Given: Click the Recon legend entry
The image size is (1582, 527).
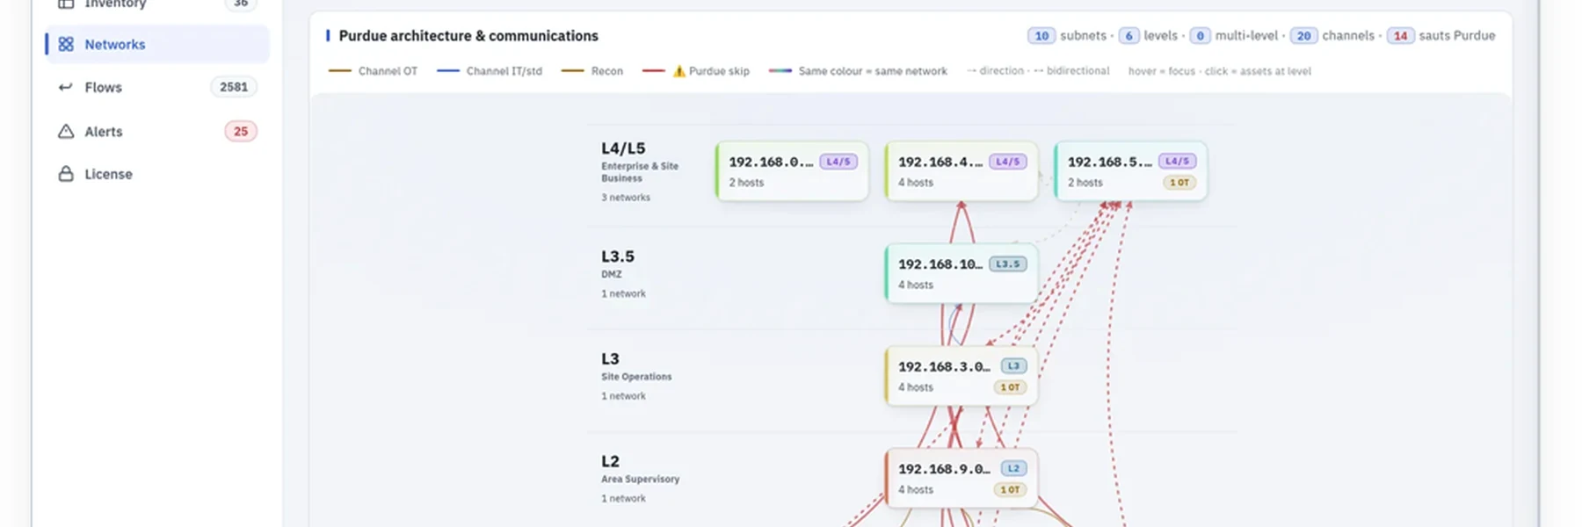Looking at the screenshot, I should point(592,71).
